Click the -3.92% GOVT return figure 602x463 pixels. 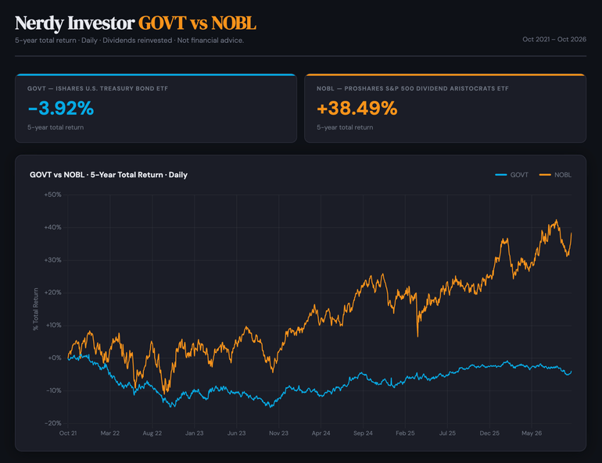coord(61,108)
